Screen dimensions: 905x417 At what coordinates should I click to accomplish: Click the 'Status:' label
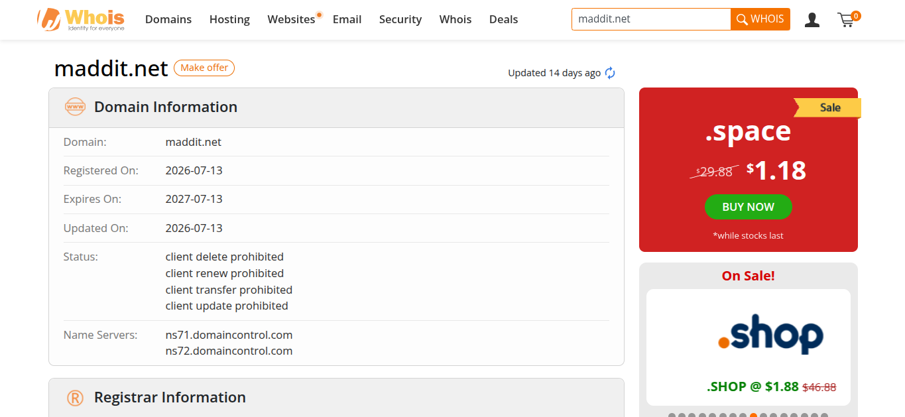tap(81, 257)
